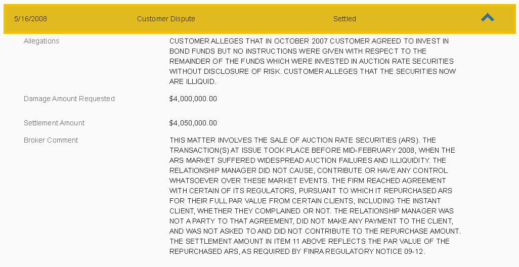The width and height of the screenshot is (519, 267).
Task: Click the line starting 'RELATIONSHIP MANAGER DID NOT CAUSE'
Action: tap(309, 170)
